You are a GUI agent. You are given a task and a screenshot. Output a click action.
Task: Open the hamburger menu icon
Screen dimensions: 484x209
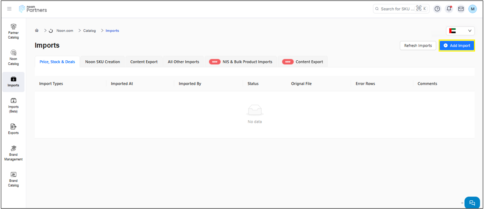9,9
